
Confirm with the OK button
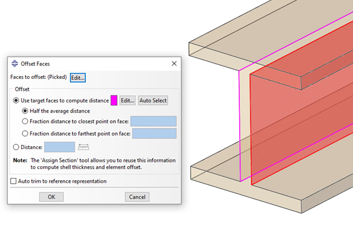(51, 197)
